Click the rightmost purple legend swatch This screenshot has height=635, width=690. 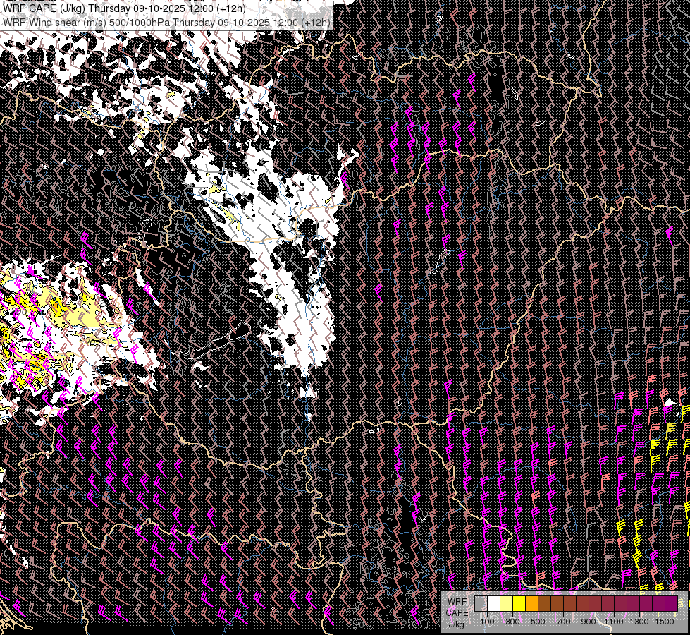671,604
